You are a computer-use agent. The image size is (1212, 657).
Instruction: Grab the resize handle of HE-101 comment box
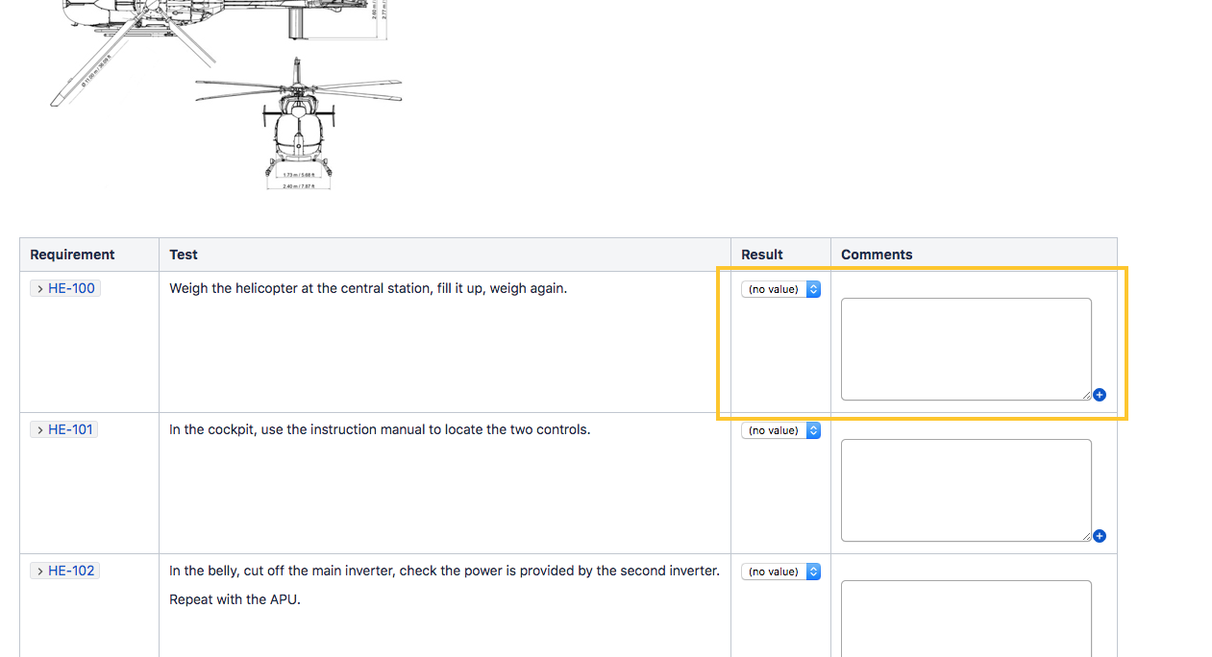(1086, 536)
